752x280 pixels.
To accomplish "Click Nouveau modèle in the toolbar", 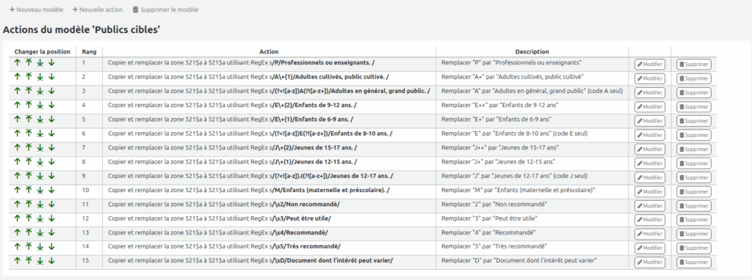I will (37, 10).
